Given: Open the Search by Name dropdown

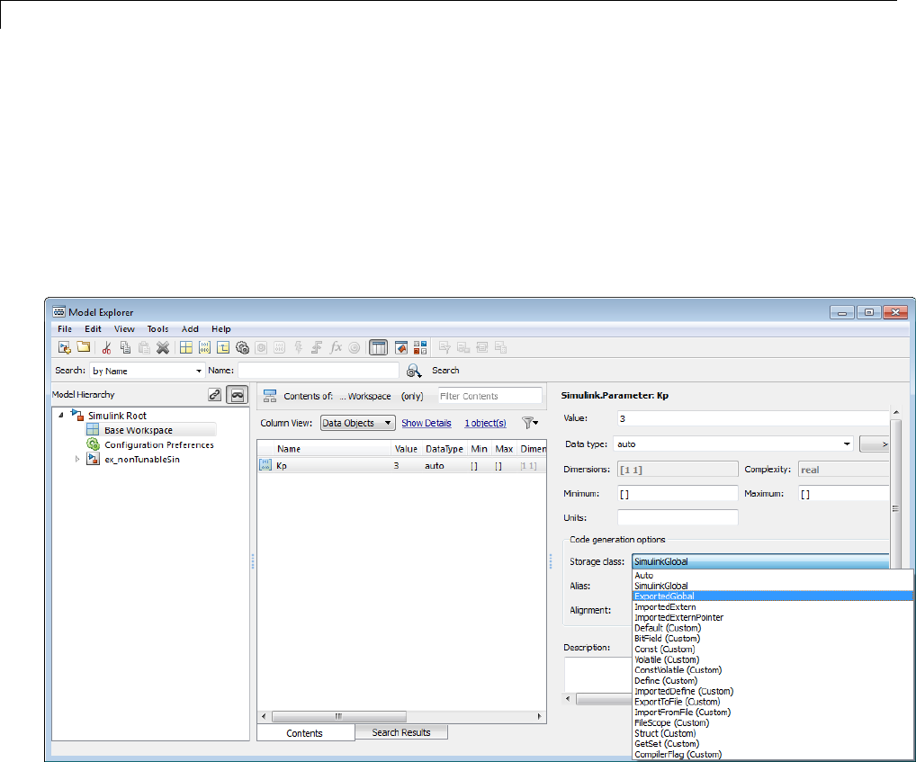Looking at the screenshot, I should click(148, 370).
